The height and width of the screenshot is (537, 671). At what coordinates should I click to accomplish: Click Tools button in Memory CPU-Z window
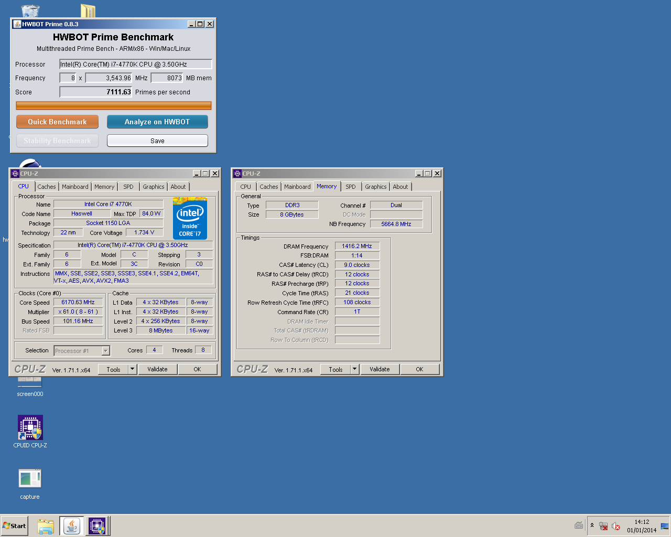point(335,369)
